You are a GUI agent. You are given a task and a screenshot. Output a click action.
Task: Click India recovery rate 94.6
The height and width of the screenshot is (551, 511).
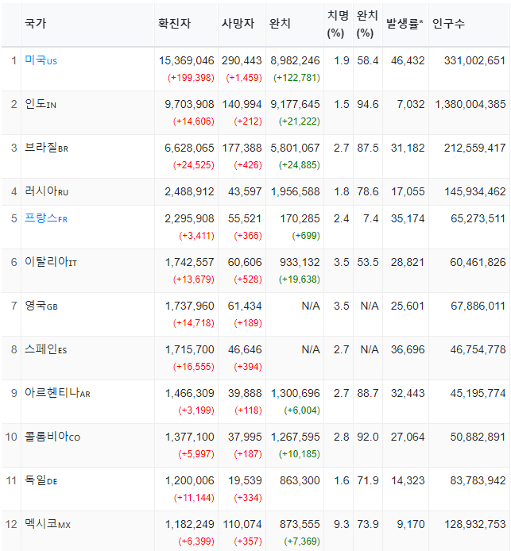(x=368, y=104)
